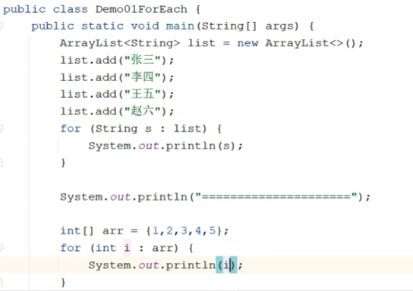413x291 pixels.
Task: Click 'ArrayList<String>' type declaration
Action: (x=120, y=43)
